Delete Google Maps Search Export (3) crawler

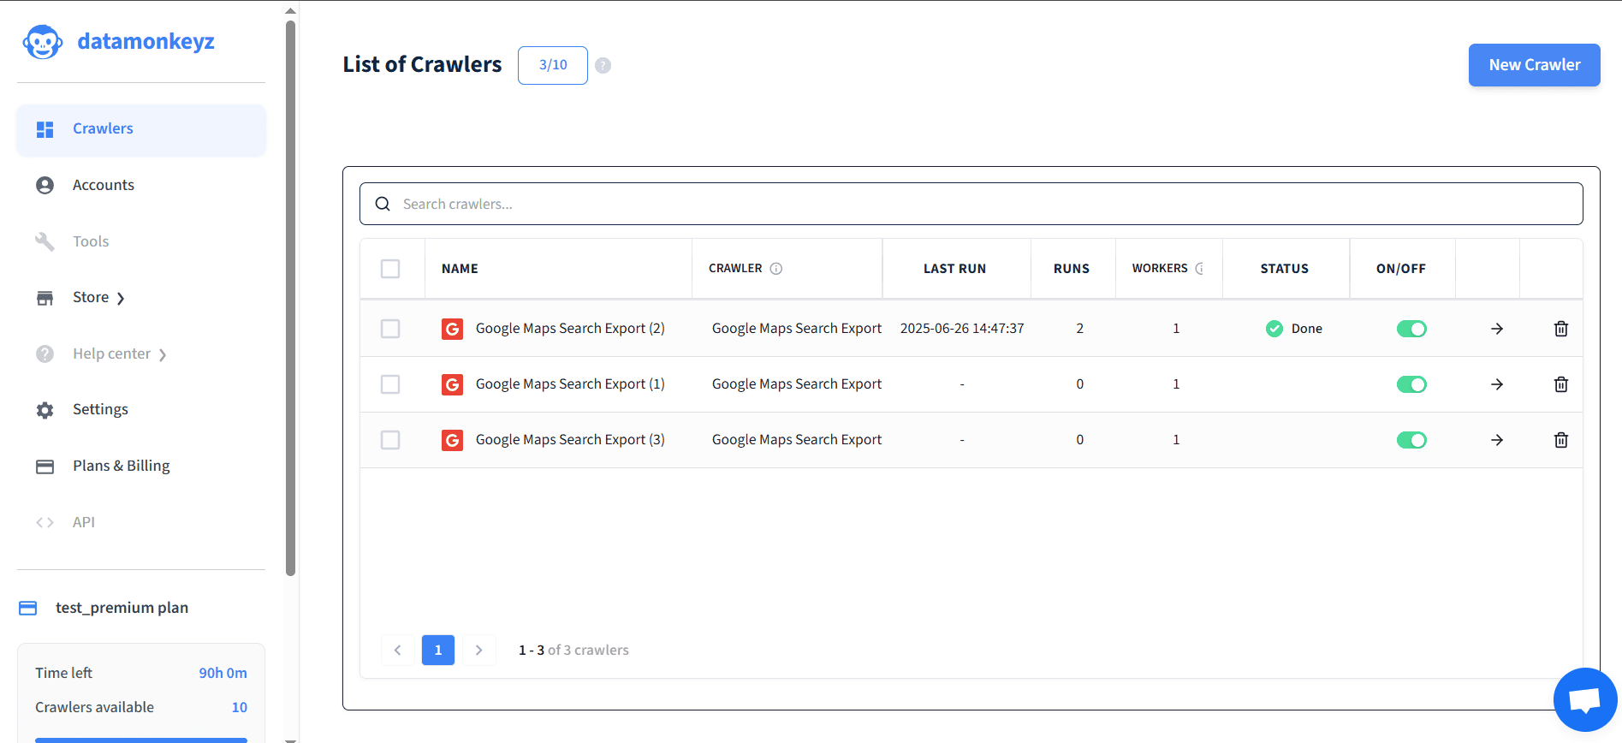pyautogui.click(x=1561, y=440)
